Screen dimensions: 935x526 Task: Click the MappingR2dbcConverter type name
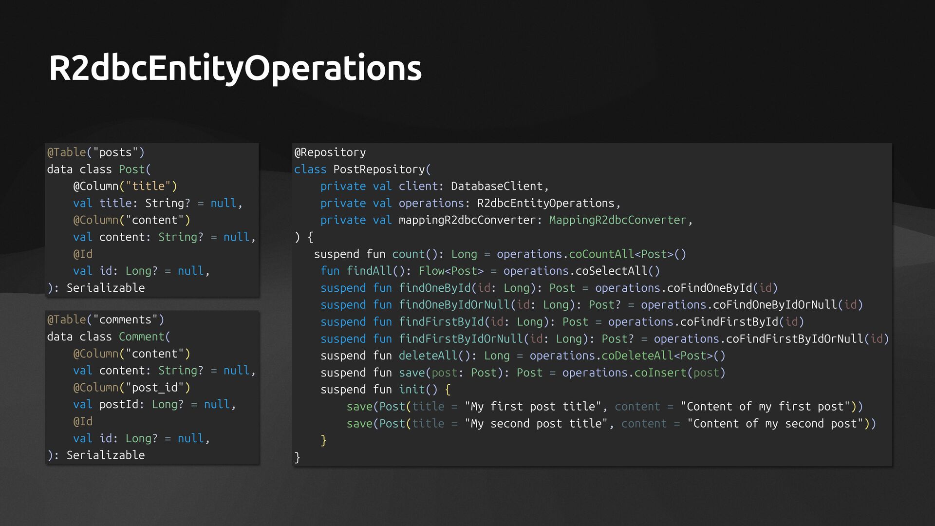point(617,220)
